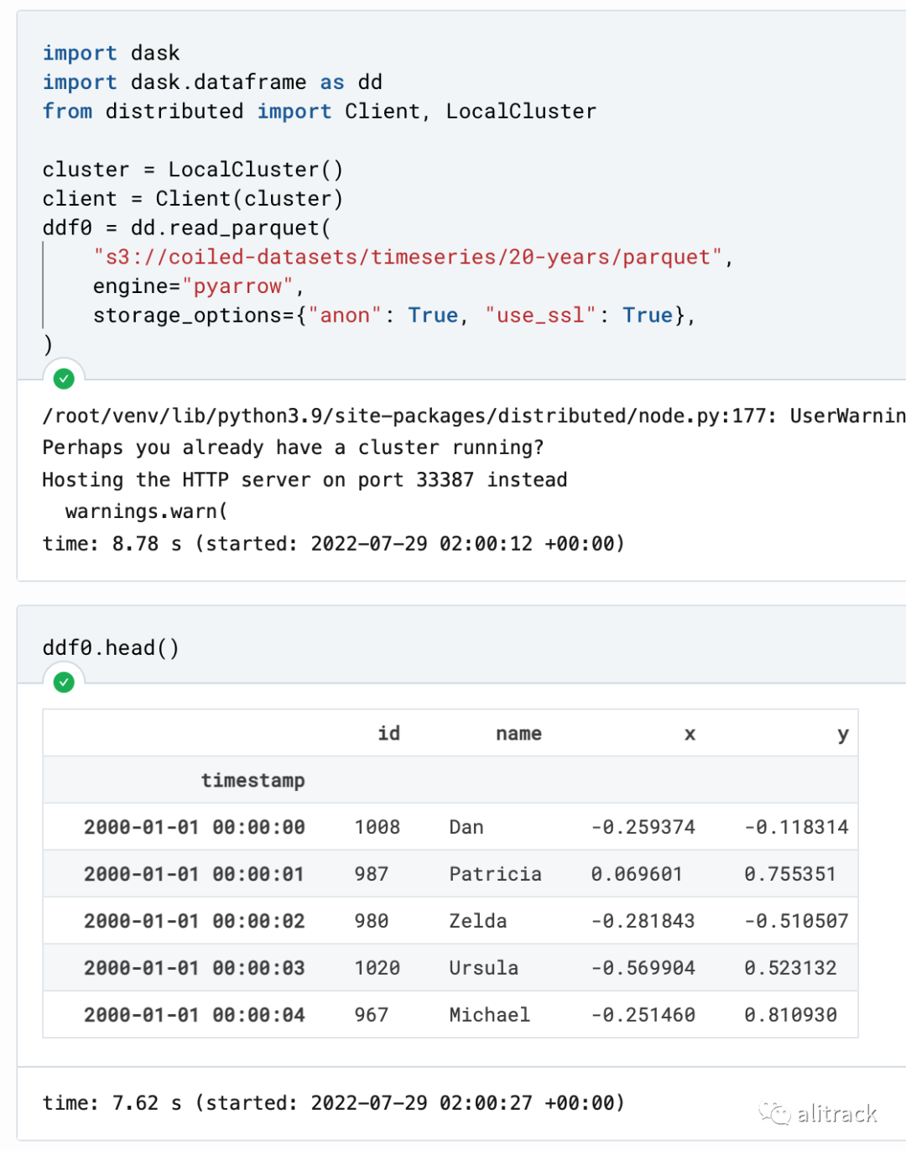Screen dimensions: 906x1151
Task: Click the id value 1020 cell
Action: [x=377, y=968]
